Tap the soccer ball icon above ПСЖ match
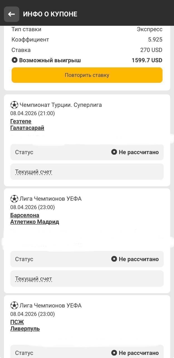 14,305
